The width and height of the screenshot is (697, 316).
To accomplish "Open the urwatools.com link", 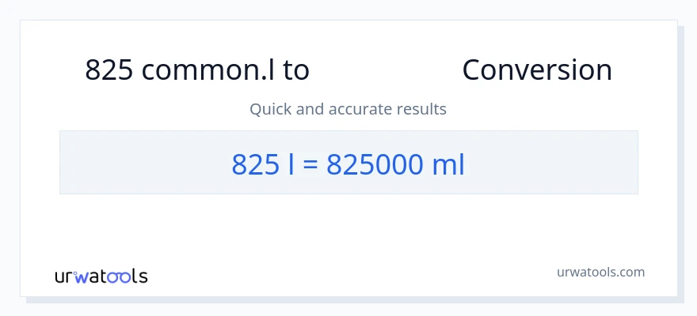I will click(x=601, y=272).
